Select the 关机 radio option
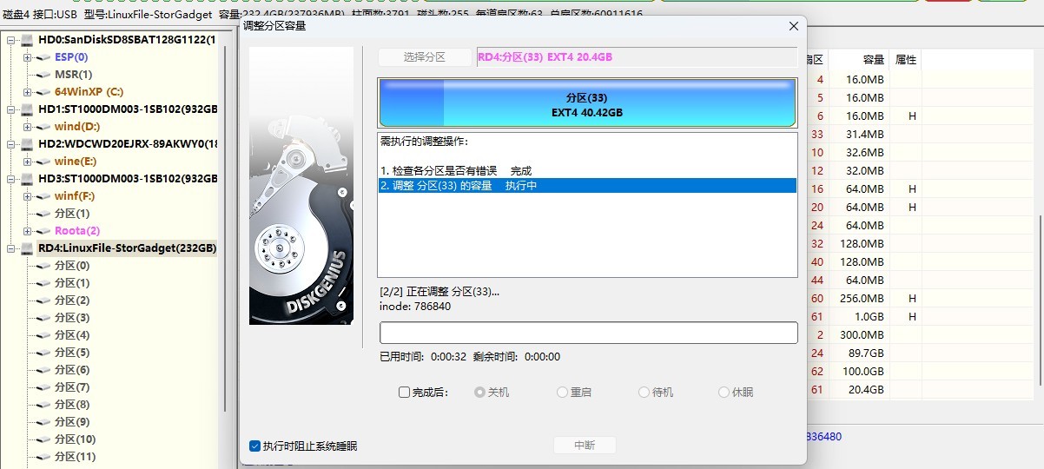1044x469 pixels. pos(479,393)
